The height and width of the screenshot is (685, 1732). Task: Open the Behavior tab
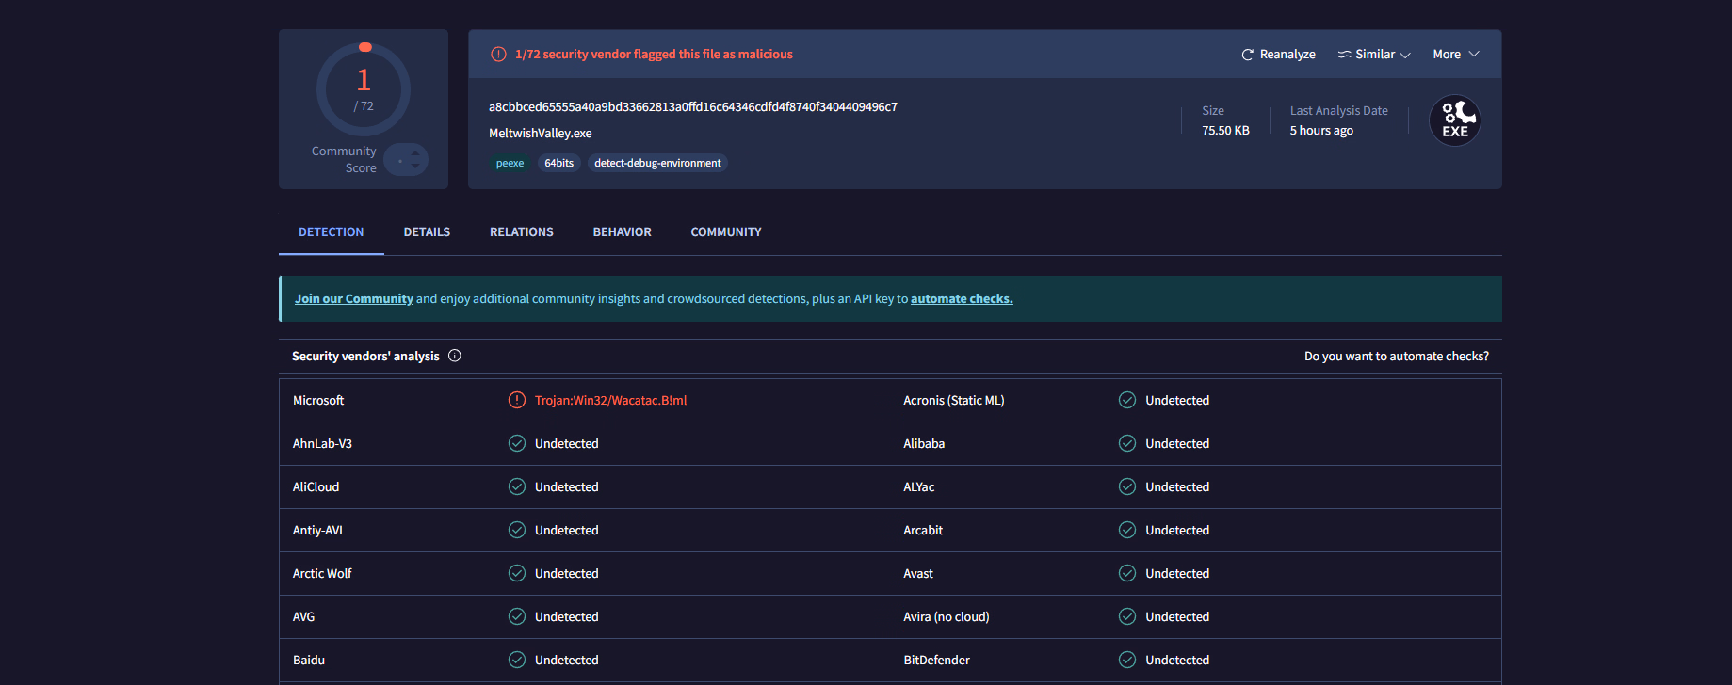pyautogui.click(x=622, y=232)
